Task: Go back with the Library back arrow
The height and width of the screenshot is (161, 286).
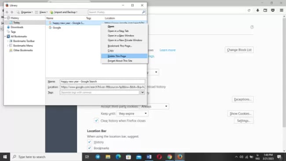Action: [x=7, y=12]
